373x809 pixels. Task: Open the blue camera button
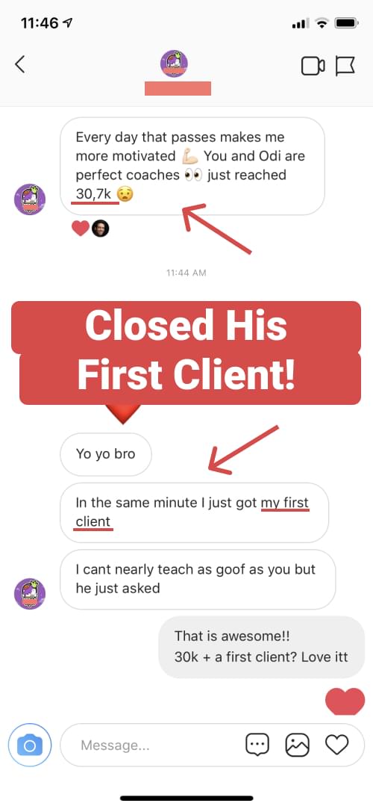click(30, 745)
